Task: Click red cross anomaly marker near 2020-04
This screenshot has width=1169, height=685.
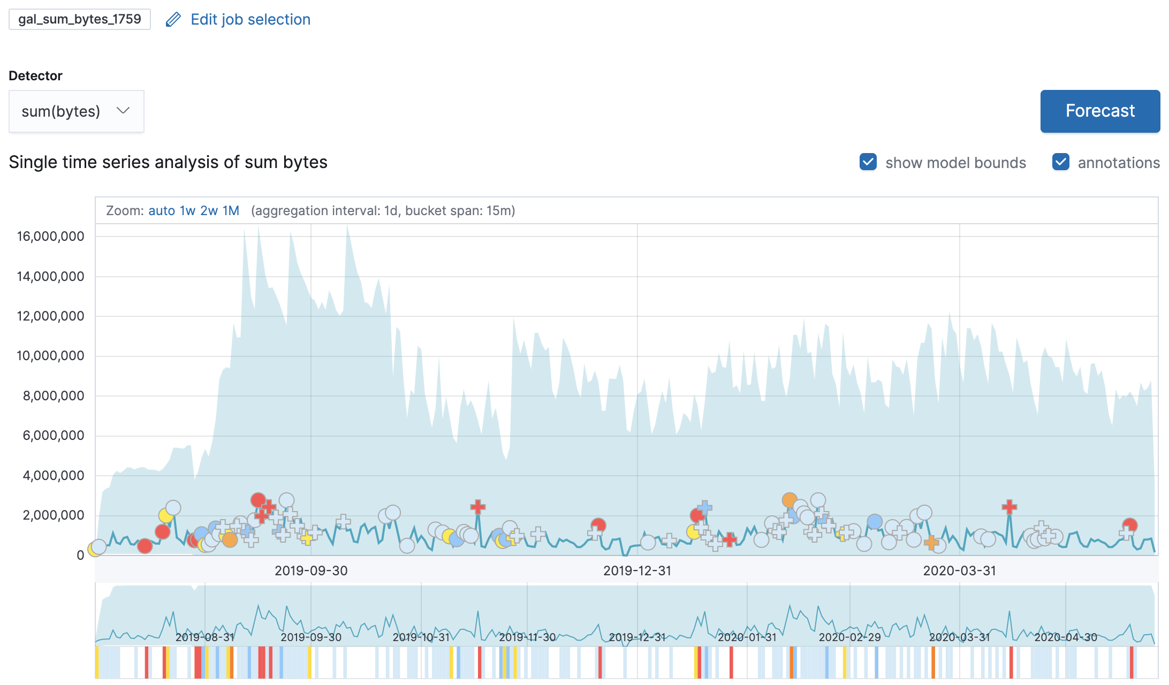Action: 1009,506
